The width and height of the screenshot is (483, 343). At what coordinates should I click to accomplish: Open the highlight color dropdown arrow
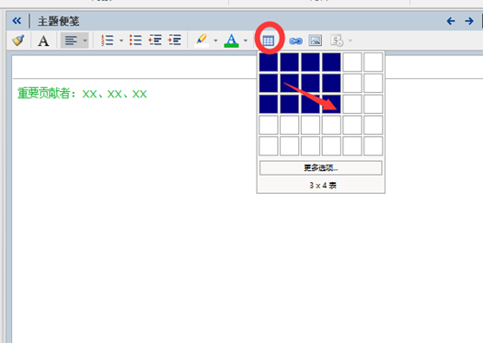pos(215,40)
